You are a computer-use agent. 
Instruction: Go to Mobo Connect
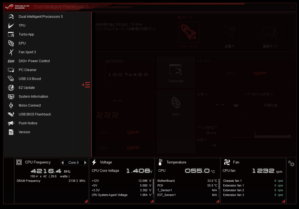point(30,105)
